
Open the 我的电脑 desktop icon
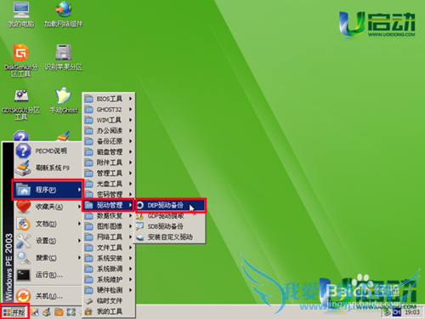click(x=21, y=14)
